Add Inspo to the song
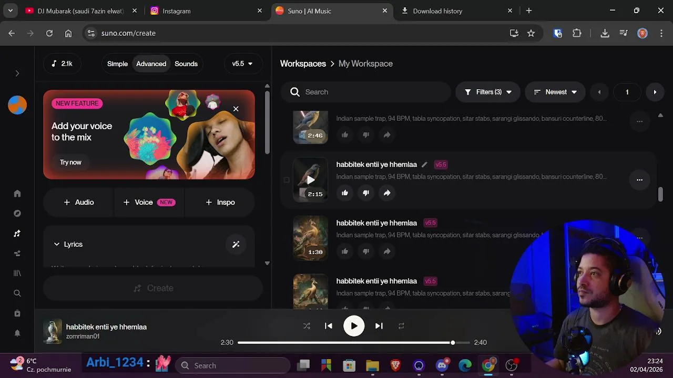 coord(220,202)
